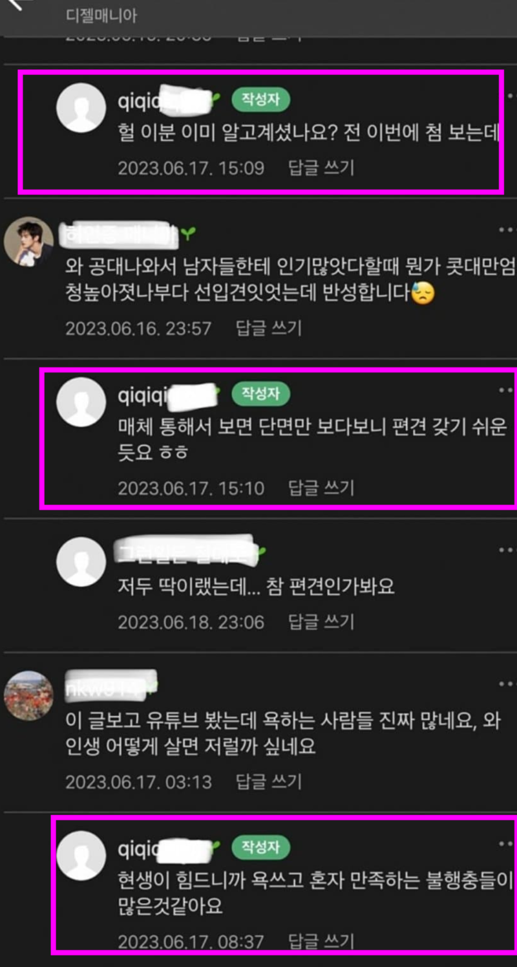Open more options on the 15:10 reply
Screen dimensions: 517x967
tap(508, 390)
